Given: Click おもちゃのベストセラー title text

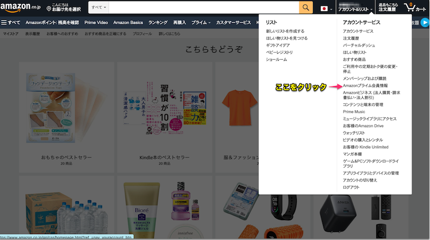Looking at the screenshot, I should [66, 157].
